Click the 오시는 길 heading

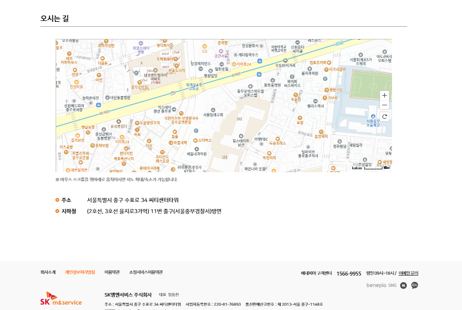(54, 18)
